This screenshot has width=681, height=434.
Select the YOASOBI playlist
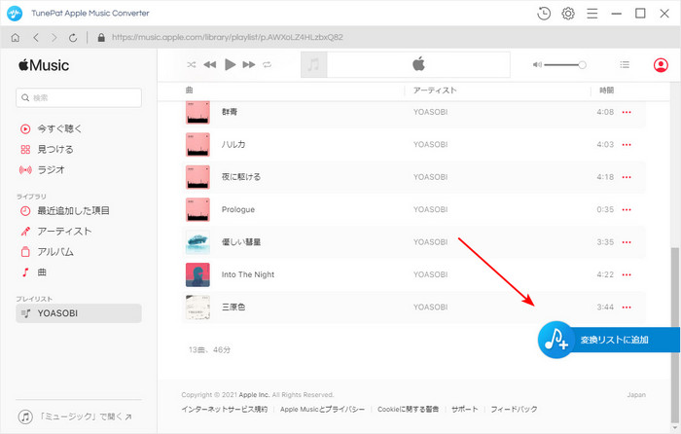(79, 313)
